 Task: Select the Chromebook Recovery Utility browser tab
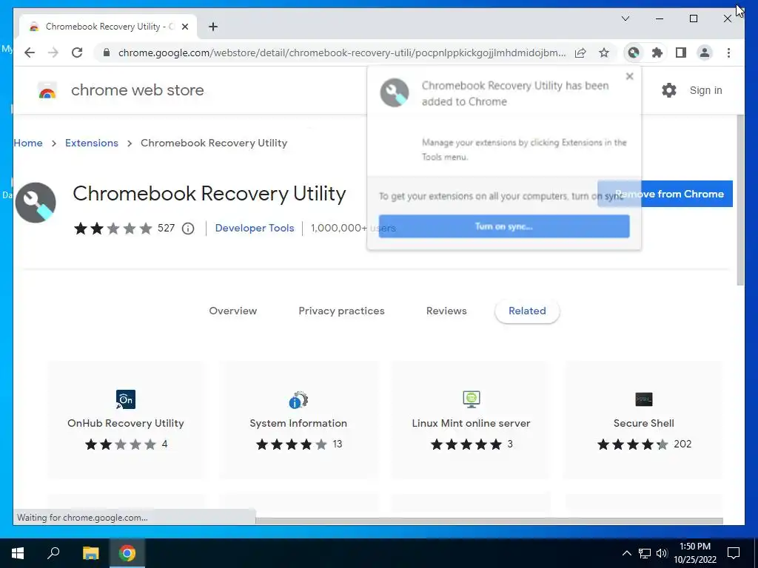[108, 27]
